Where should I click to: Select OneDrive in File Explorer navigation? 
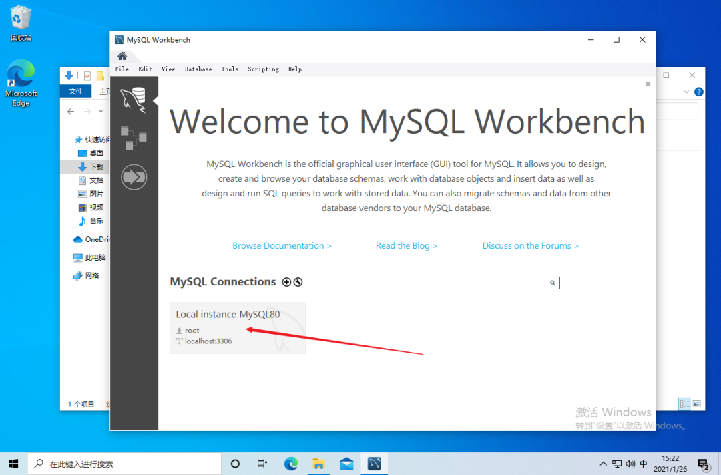(x=91, y=239)
